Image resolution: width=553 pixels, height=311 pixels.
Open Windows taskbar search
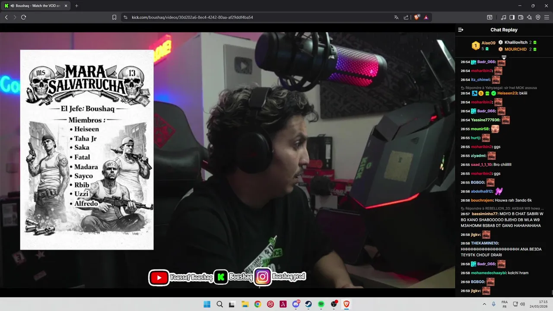[219, 304]
